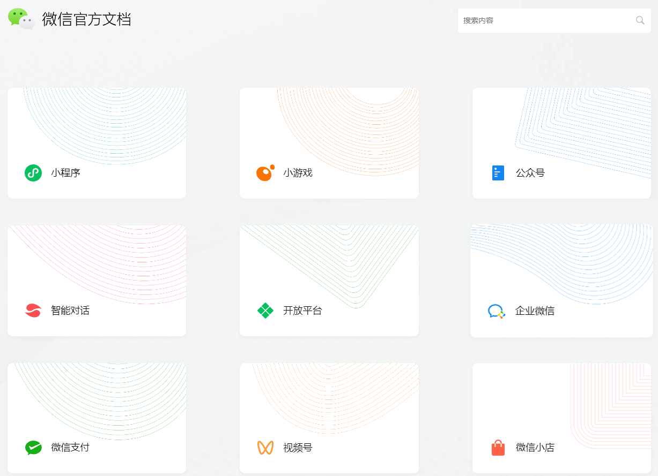Open the 微信小店 documentation link
Screen dimensions: 658x476
click(x=535, y=448)
